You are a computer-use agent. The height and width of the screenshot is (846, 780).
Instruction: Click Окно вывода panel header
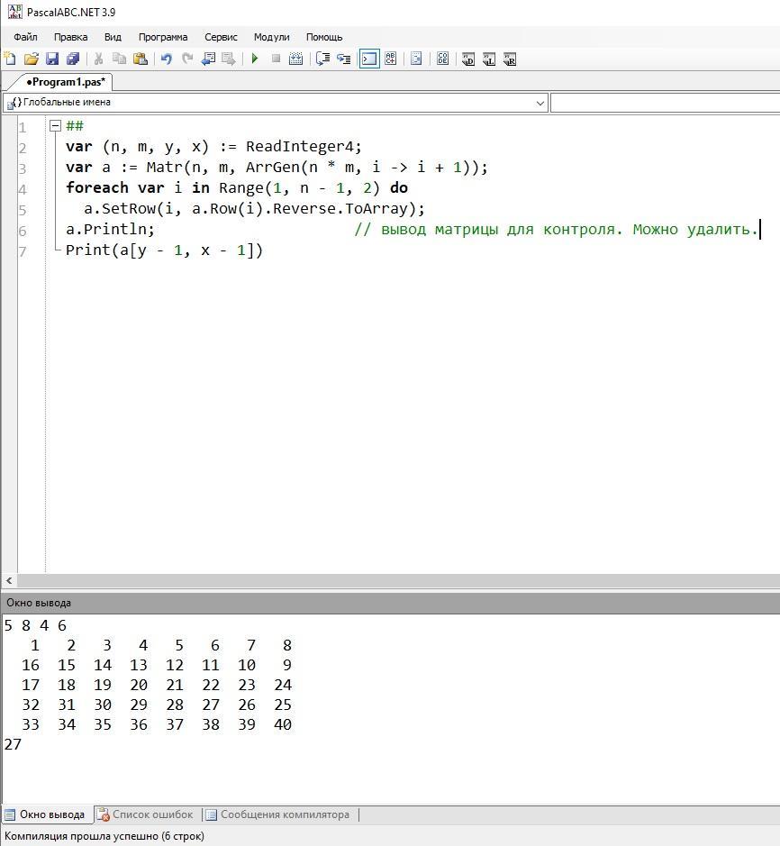click(390, 603)
